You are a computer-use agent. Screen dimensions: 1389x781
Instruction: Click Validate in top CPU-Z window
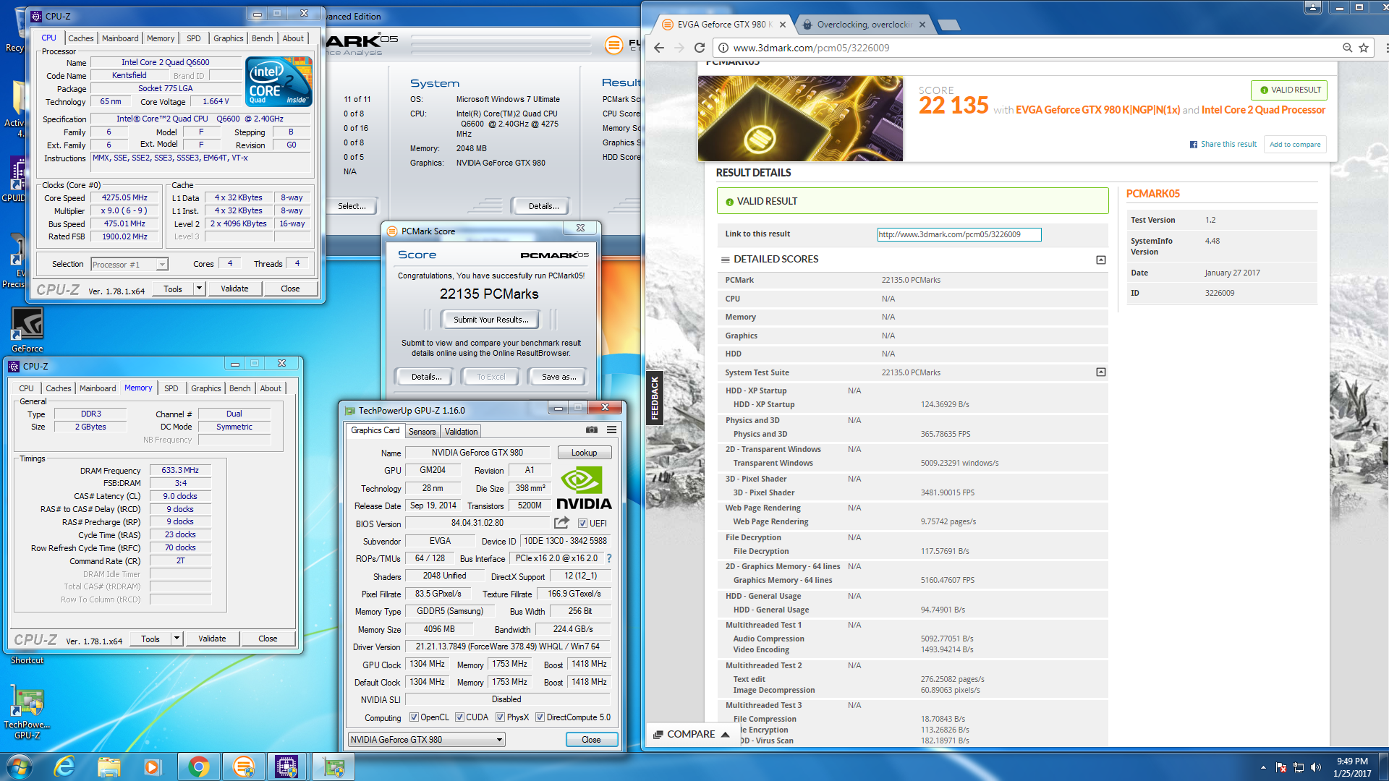tap(234, 289)
